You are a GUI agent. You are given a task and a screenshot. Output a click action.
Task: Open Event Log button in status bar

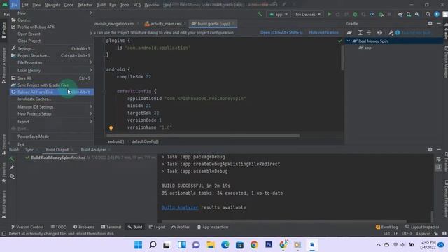tap(386, 227)
